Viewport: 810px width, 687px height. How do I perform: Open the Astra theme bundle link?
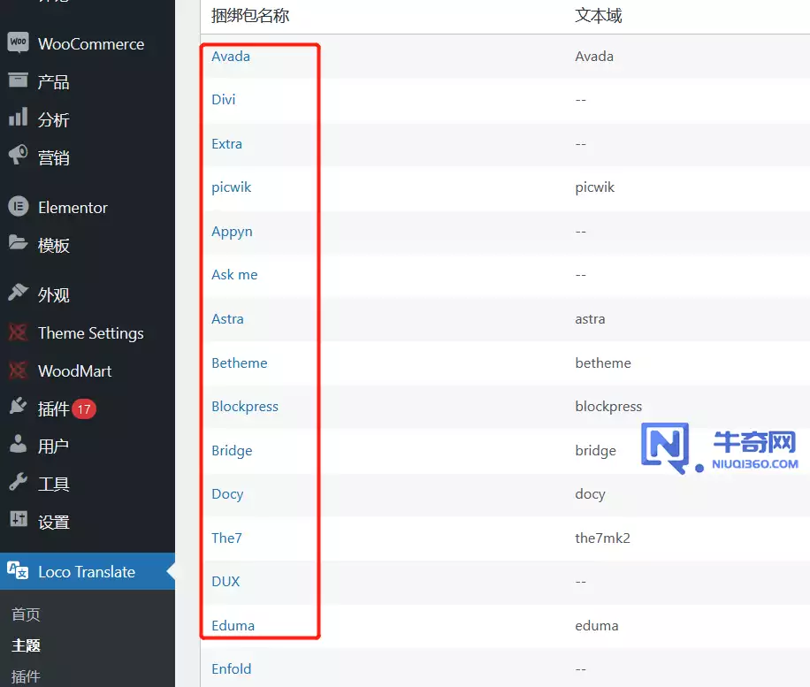pos(227,318)
